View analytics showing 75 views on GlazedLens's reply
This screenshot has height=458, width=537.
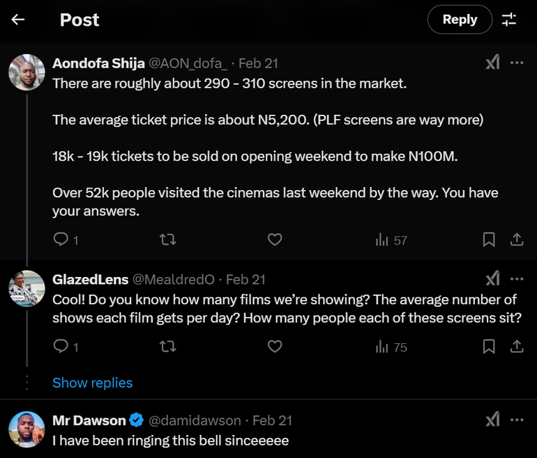391,347
